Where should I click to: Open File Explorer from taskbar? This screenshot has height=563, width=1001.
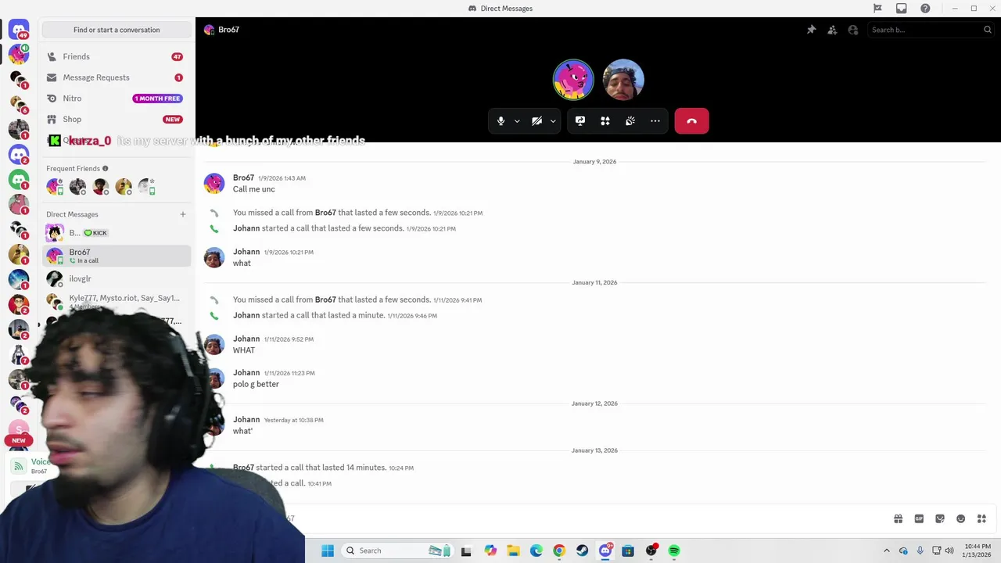click(x=513, y=550)
